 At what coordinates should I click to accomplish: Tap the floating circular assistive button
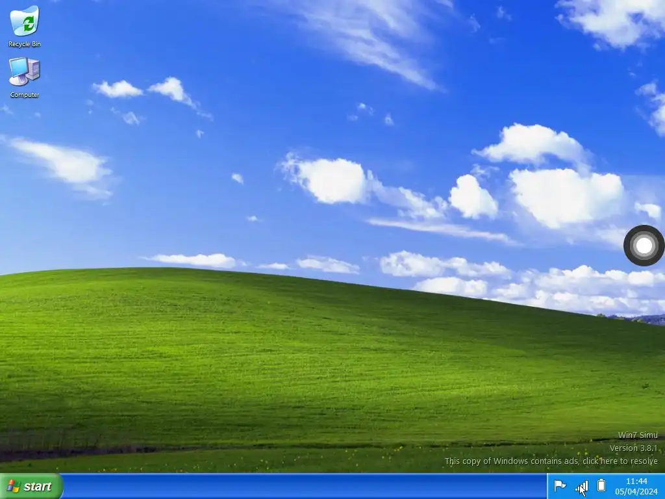coord(644,245)
